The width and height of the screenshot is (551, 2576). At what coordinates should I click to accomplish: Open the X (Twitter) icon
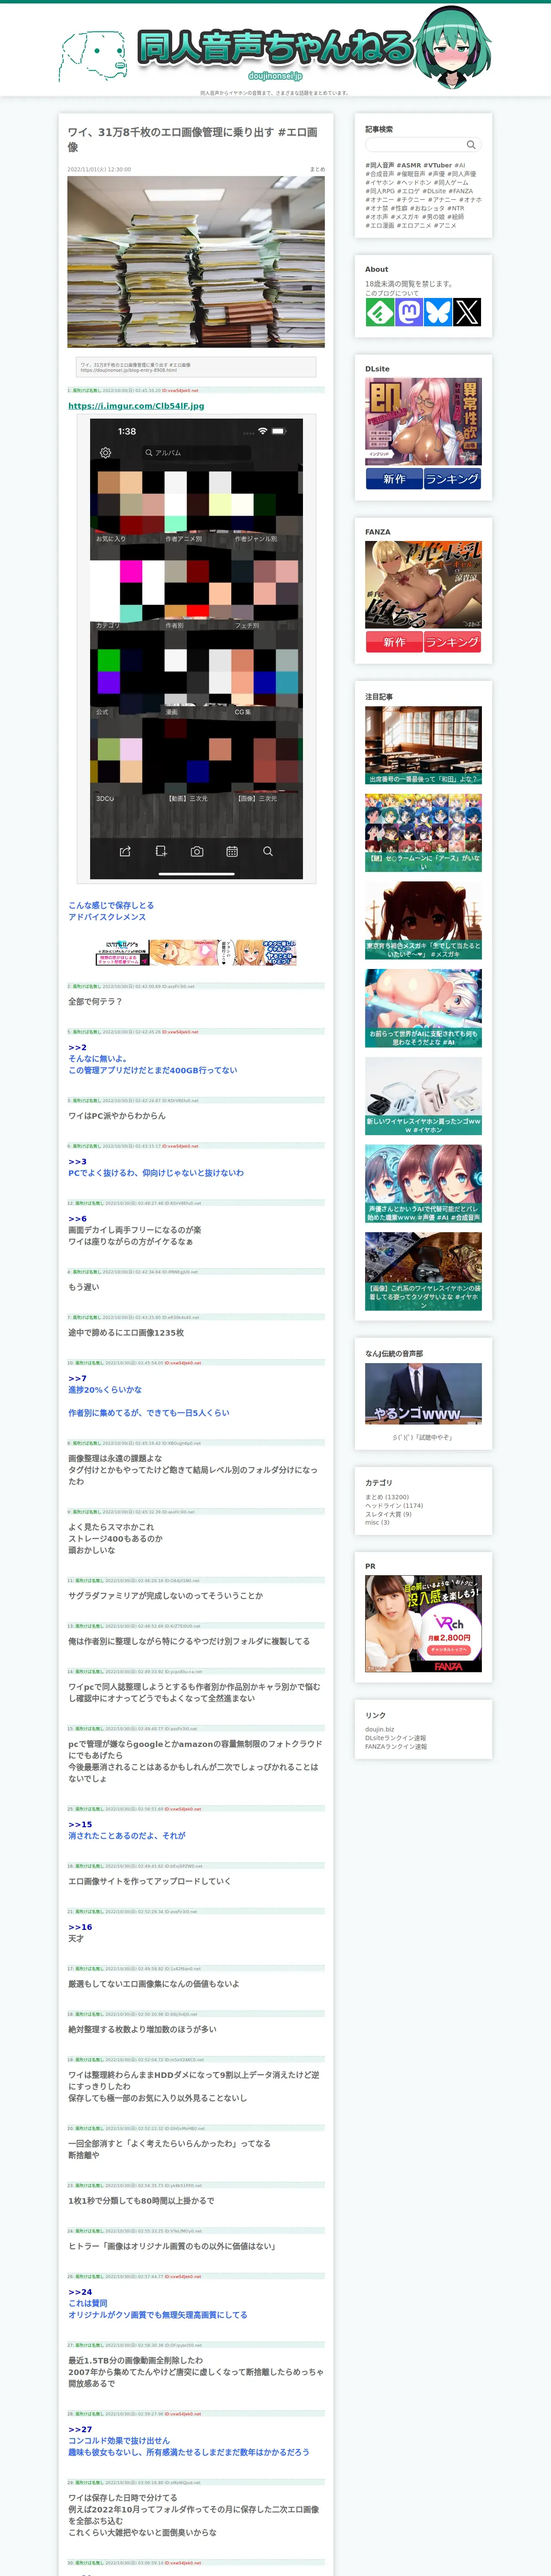[x=467, y=312]
